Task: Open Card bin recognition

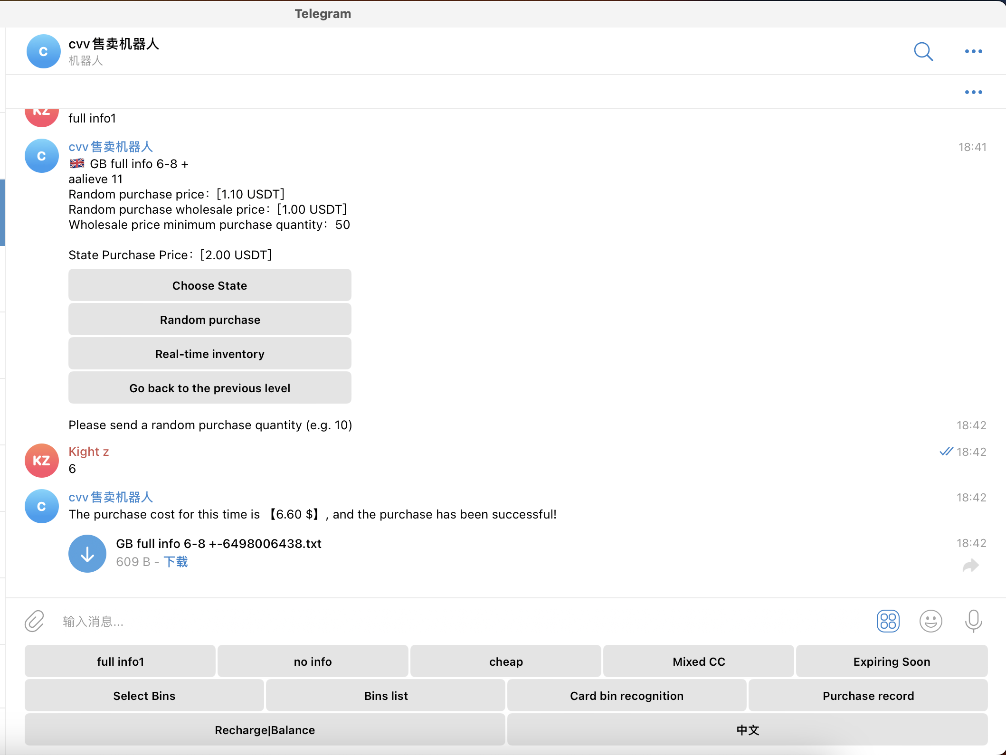Action: point(627,696)
